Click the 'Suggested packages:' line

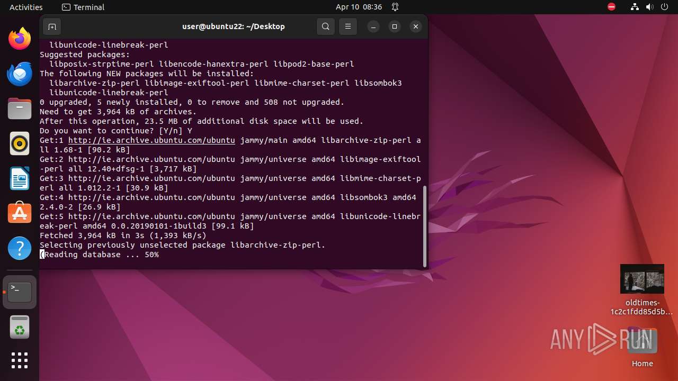click(x=85, y=55)
